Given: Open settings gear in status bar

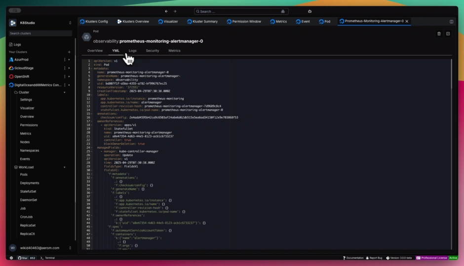Looking at the screenshot, I should (11, 258).
